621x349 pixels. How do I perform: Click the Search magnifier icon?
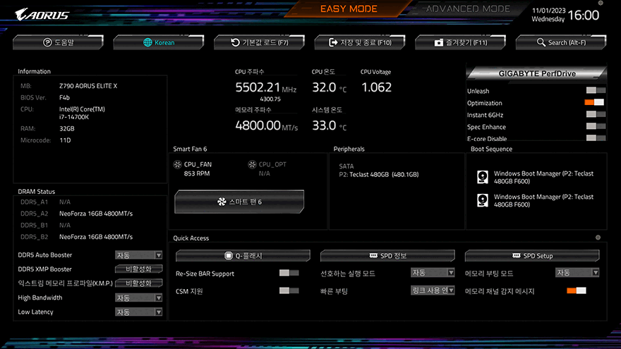541,42
